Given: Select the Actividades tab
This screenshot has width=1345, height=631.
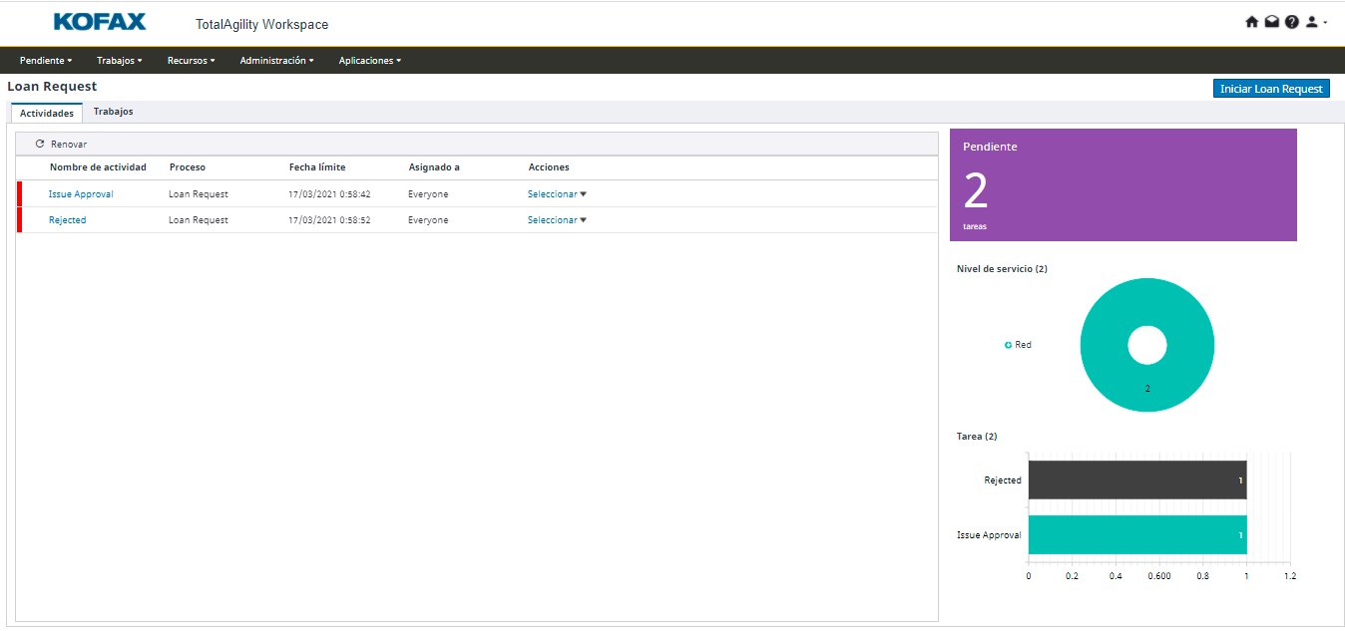Looking at the screenshot, I should point(47,113).
